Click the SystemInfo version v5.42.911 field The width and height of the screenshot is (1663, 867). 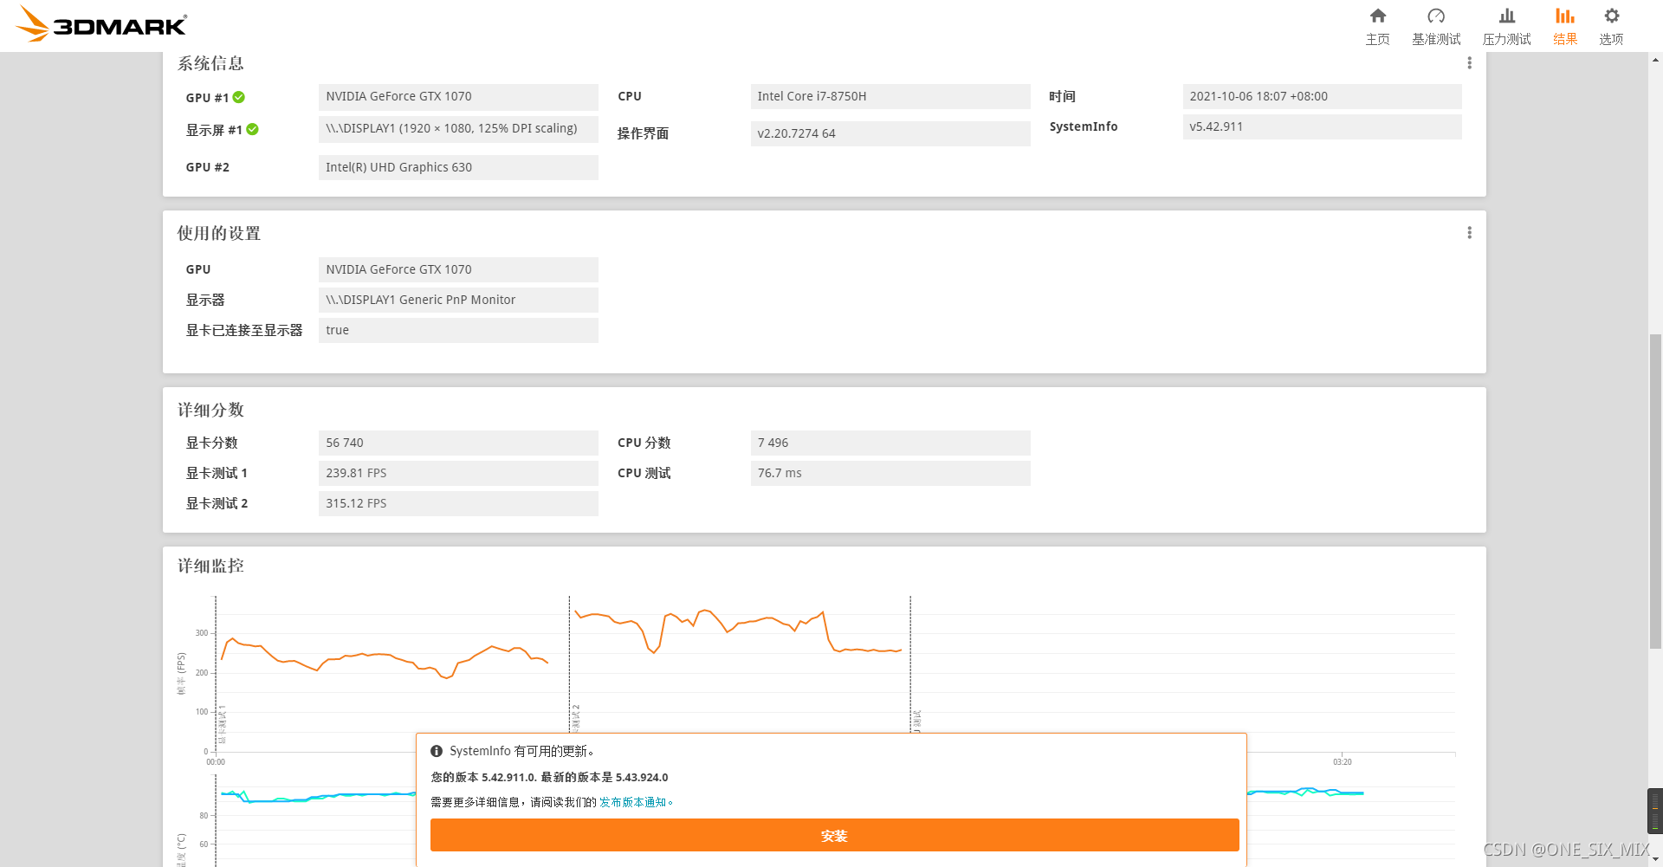point(1322,126)
